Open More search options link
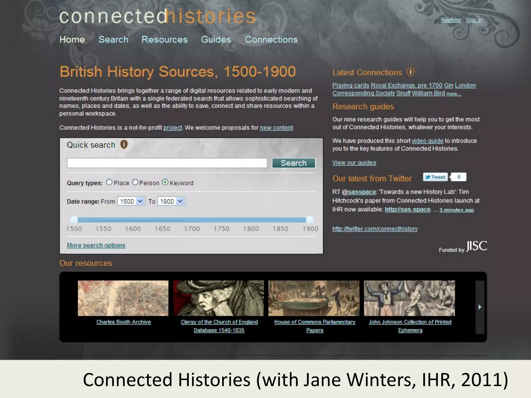 (x=96, y=245)
